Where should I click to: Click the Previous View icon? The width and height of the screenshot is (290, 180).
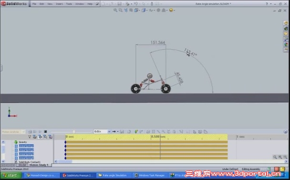[126, 10]
